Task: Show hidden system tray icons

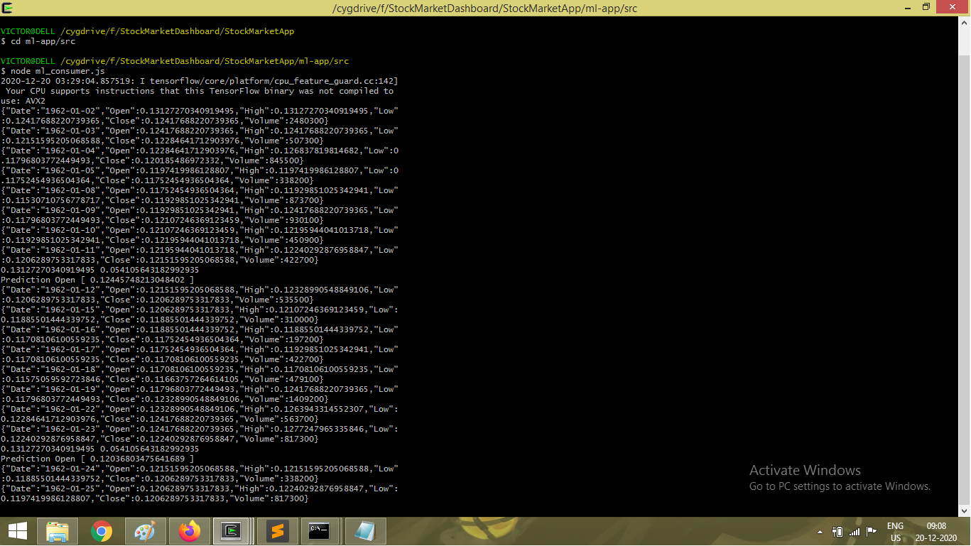Action: click(820, 531)
